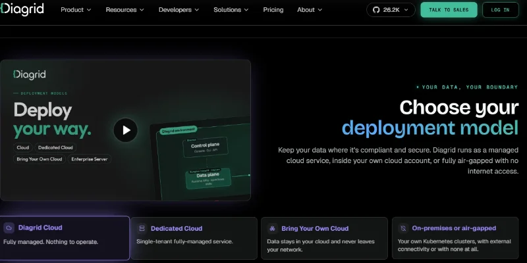Viewport: 527px width, 263px height.
Task: Click the 'Deploy' headline in the video
Action: point(43,110)
